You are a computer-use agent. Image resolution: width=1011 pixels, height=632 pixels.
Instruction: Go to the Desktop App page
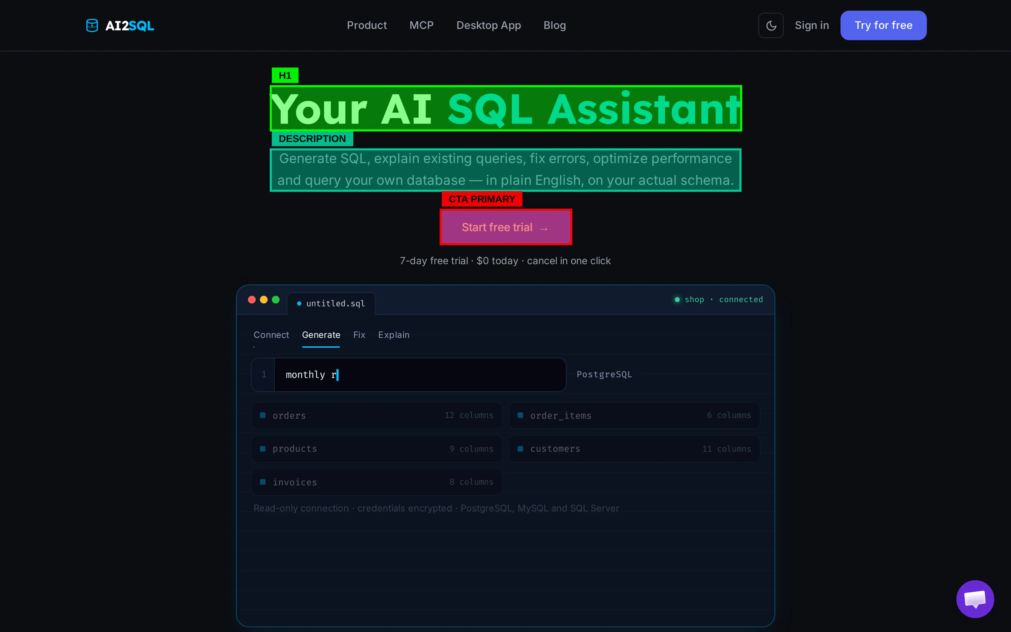488,26
